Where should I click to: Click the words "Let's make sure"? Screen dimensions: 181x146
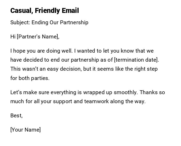(x=30, y=92)
